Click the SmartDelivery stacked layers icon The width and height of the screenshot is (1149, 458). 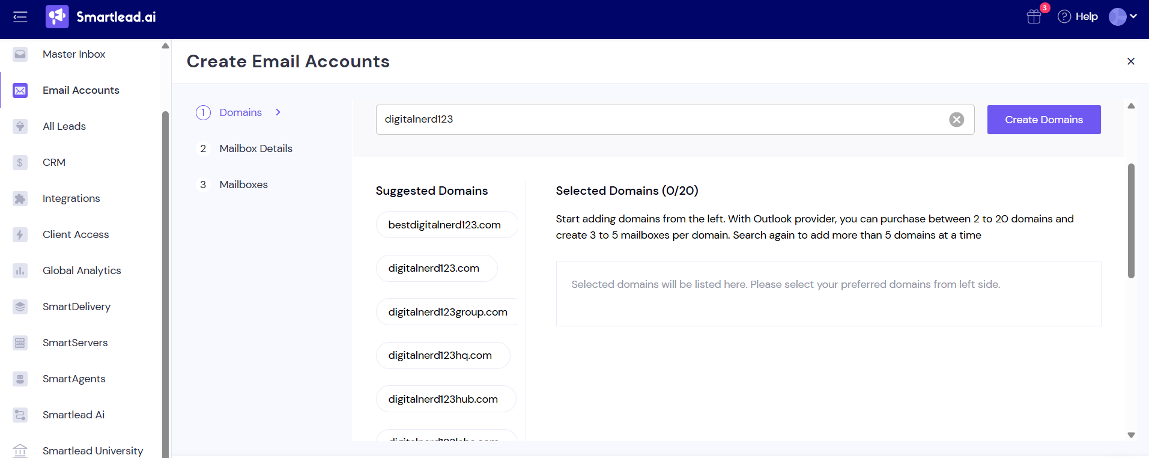click(x=20, y=307)
